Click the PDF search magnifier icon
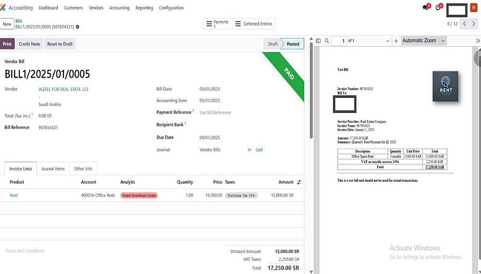The image size is (481, 274). click(327, 41)
